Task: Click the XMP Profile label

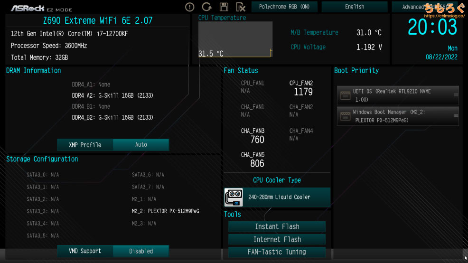Action: (x=85, y=145)
